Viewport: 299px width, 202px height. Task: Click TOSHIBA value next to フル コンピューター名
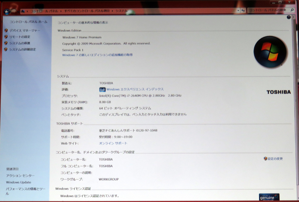coord(106,166)
